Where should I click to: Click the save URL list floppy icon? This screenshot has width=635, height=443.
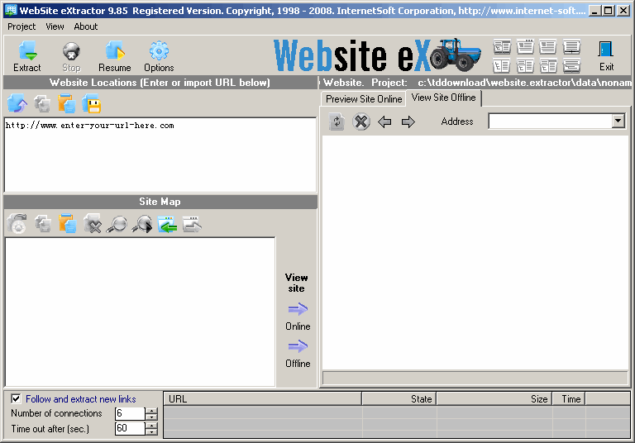(92, 104)
